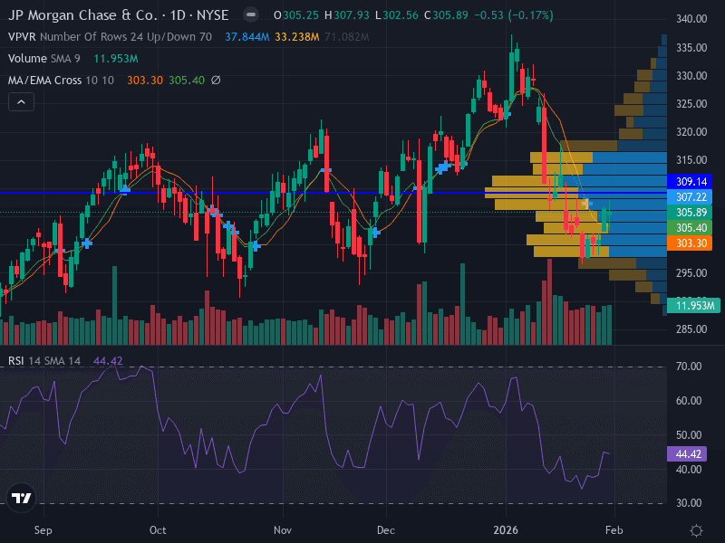This screenshot has width=725, height=543.
Task: Click the 11.953M volume axis label
Action: pyautogui.click(x=693, y=305)
